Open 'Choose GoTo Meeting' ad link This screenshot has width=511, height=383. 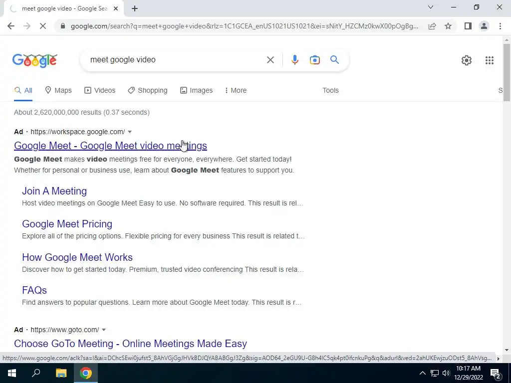tap(130, 344)
